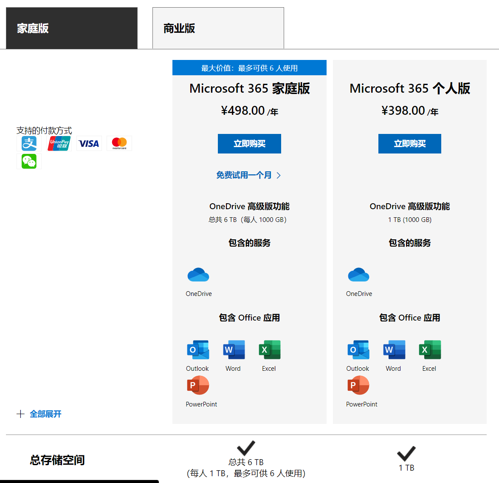Buy Microsoft 365 个人版 with 立即购买
499x483 pixels.
pos(409,144)
